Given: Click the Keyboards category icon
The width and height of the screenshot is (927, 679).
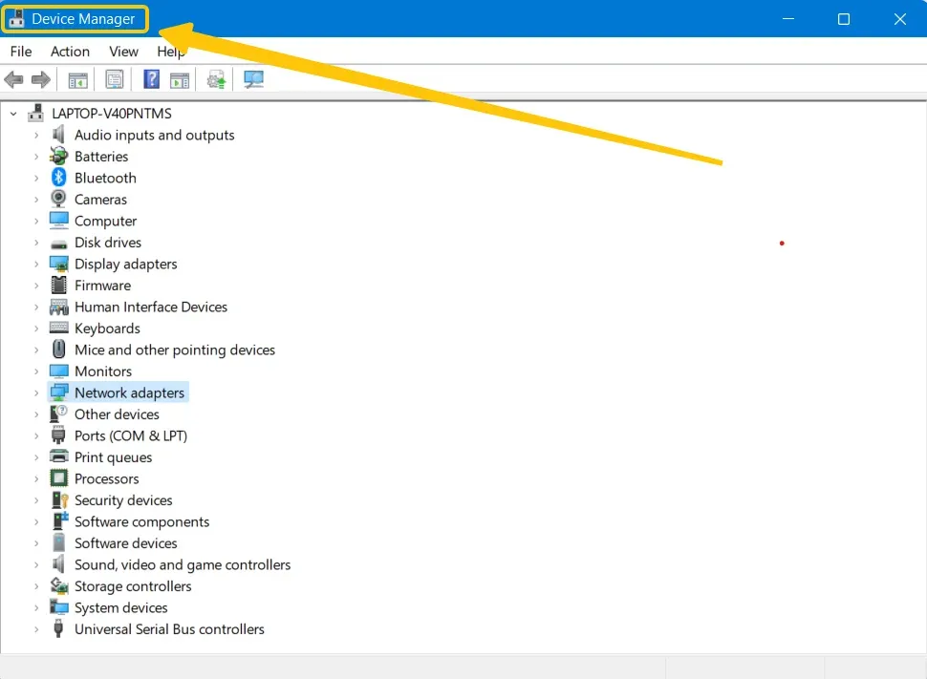Looking at the screenshot, I should pos(58,328).
